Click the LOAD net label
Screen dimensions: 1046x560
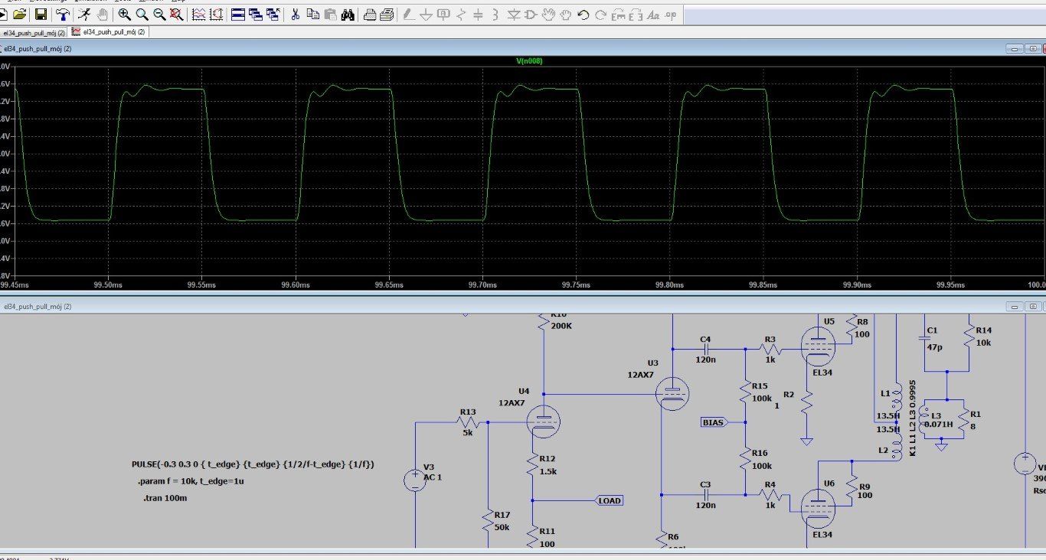point(610,500)
